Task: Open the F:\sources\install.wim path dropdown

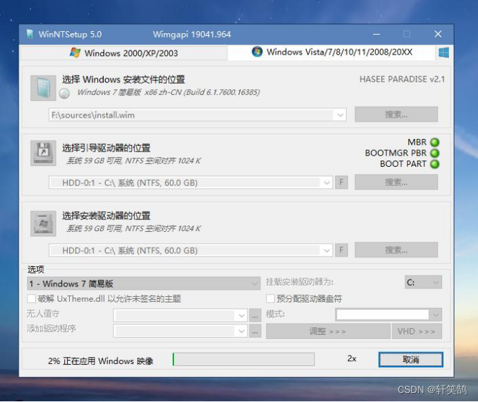Action: coord(341,115)
